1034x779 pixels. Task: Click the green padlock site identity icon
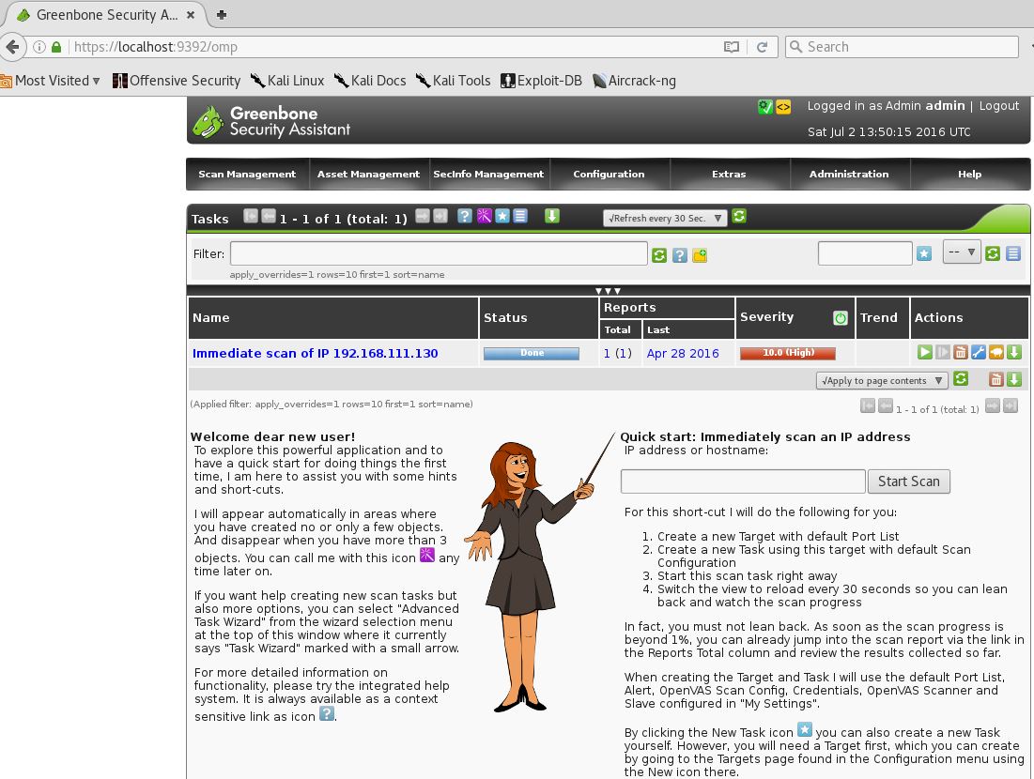click(56, 47)
